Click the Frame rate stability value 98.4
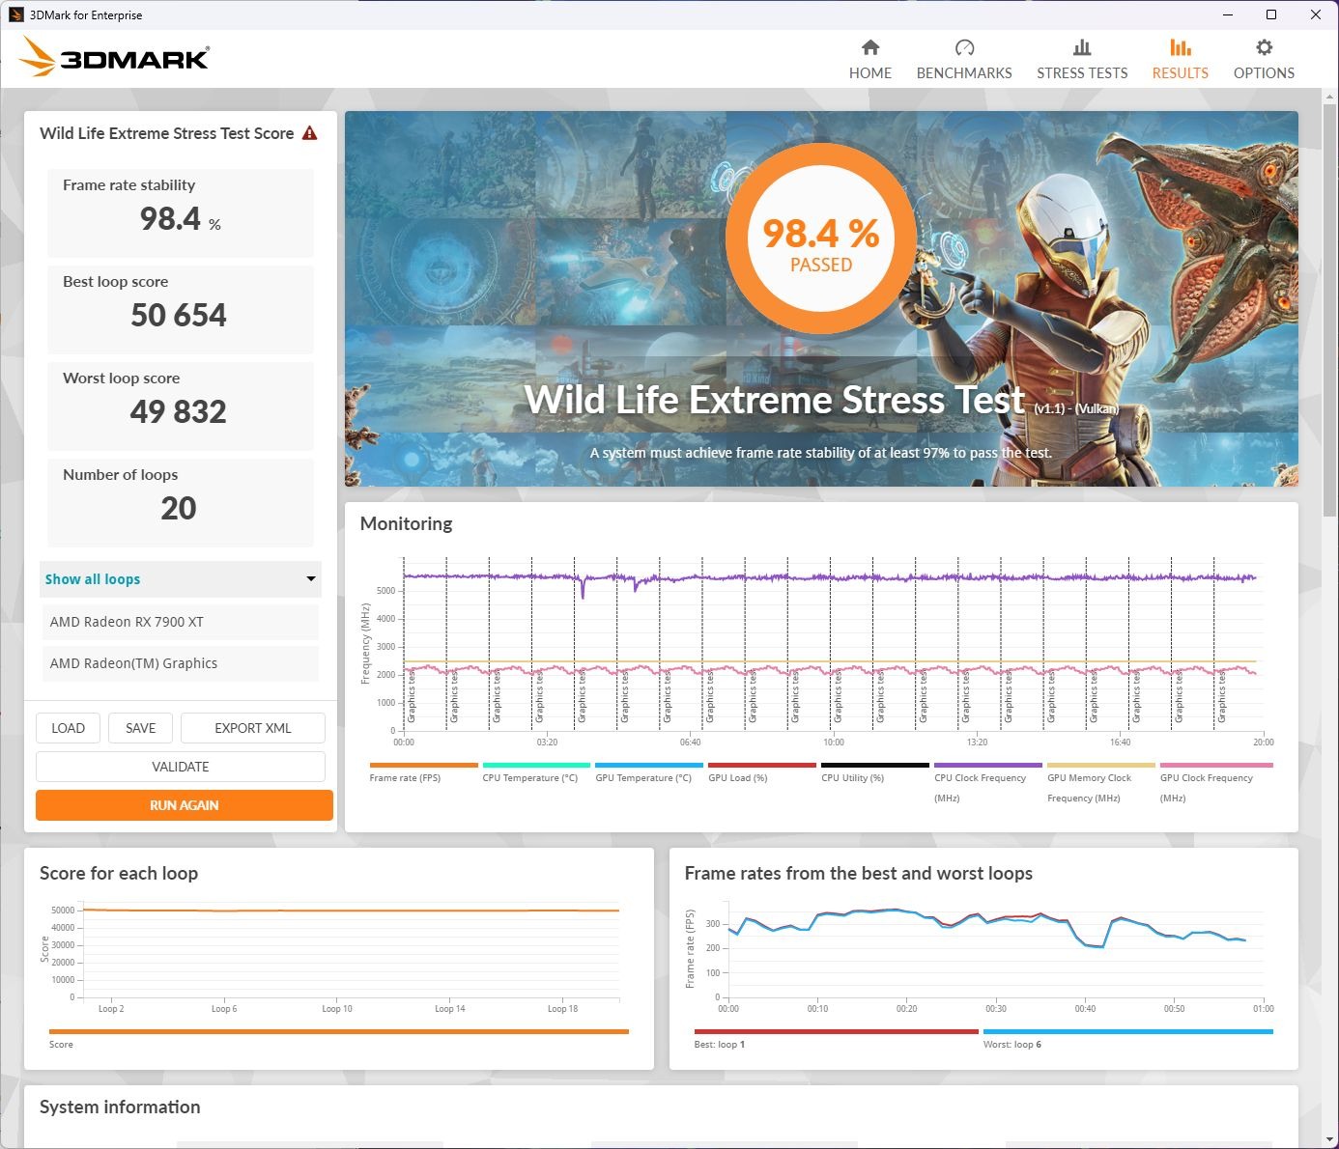Image resolution: width=1339 pixels, height=1149 pixels. coord(181,219)
